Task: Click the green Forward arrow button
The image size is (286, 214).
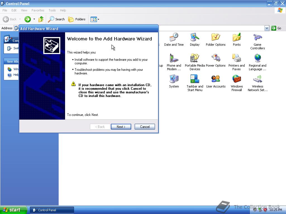Action: point(28,19)
